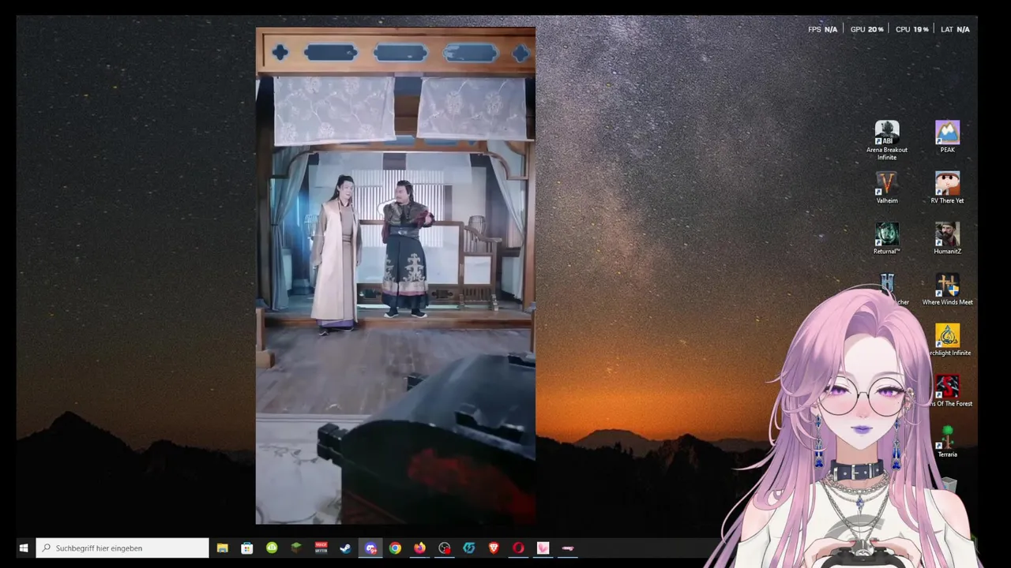Click the GPU 20% overlay readout
1011x568 pixels.
click(x=866, y=29)
